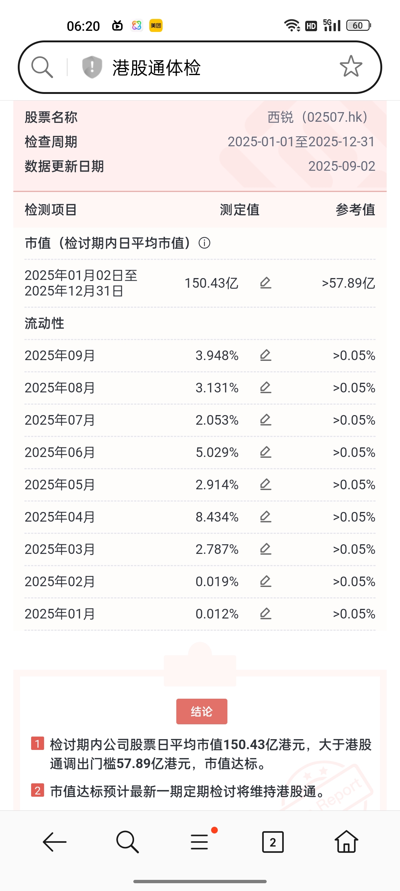Open the site security shield icon

(92, 67)
